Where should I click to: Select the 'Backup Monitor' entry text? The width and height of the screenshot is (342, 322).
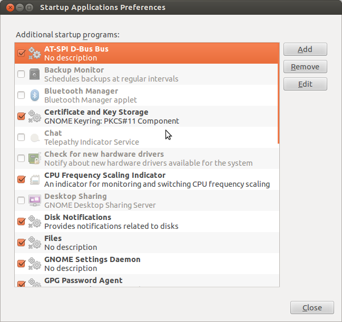[x=74, y=70]
